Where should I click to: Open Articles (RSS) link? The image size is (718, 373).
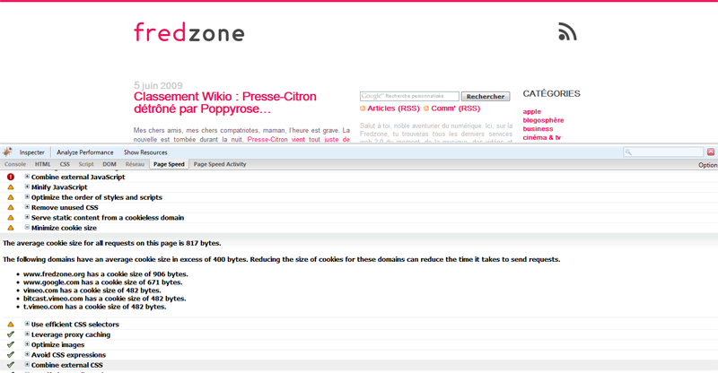point(393,108)
